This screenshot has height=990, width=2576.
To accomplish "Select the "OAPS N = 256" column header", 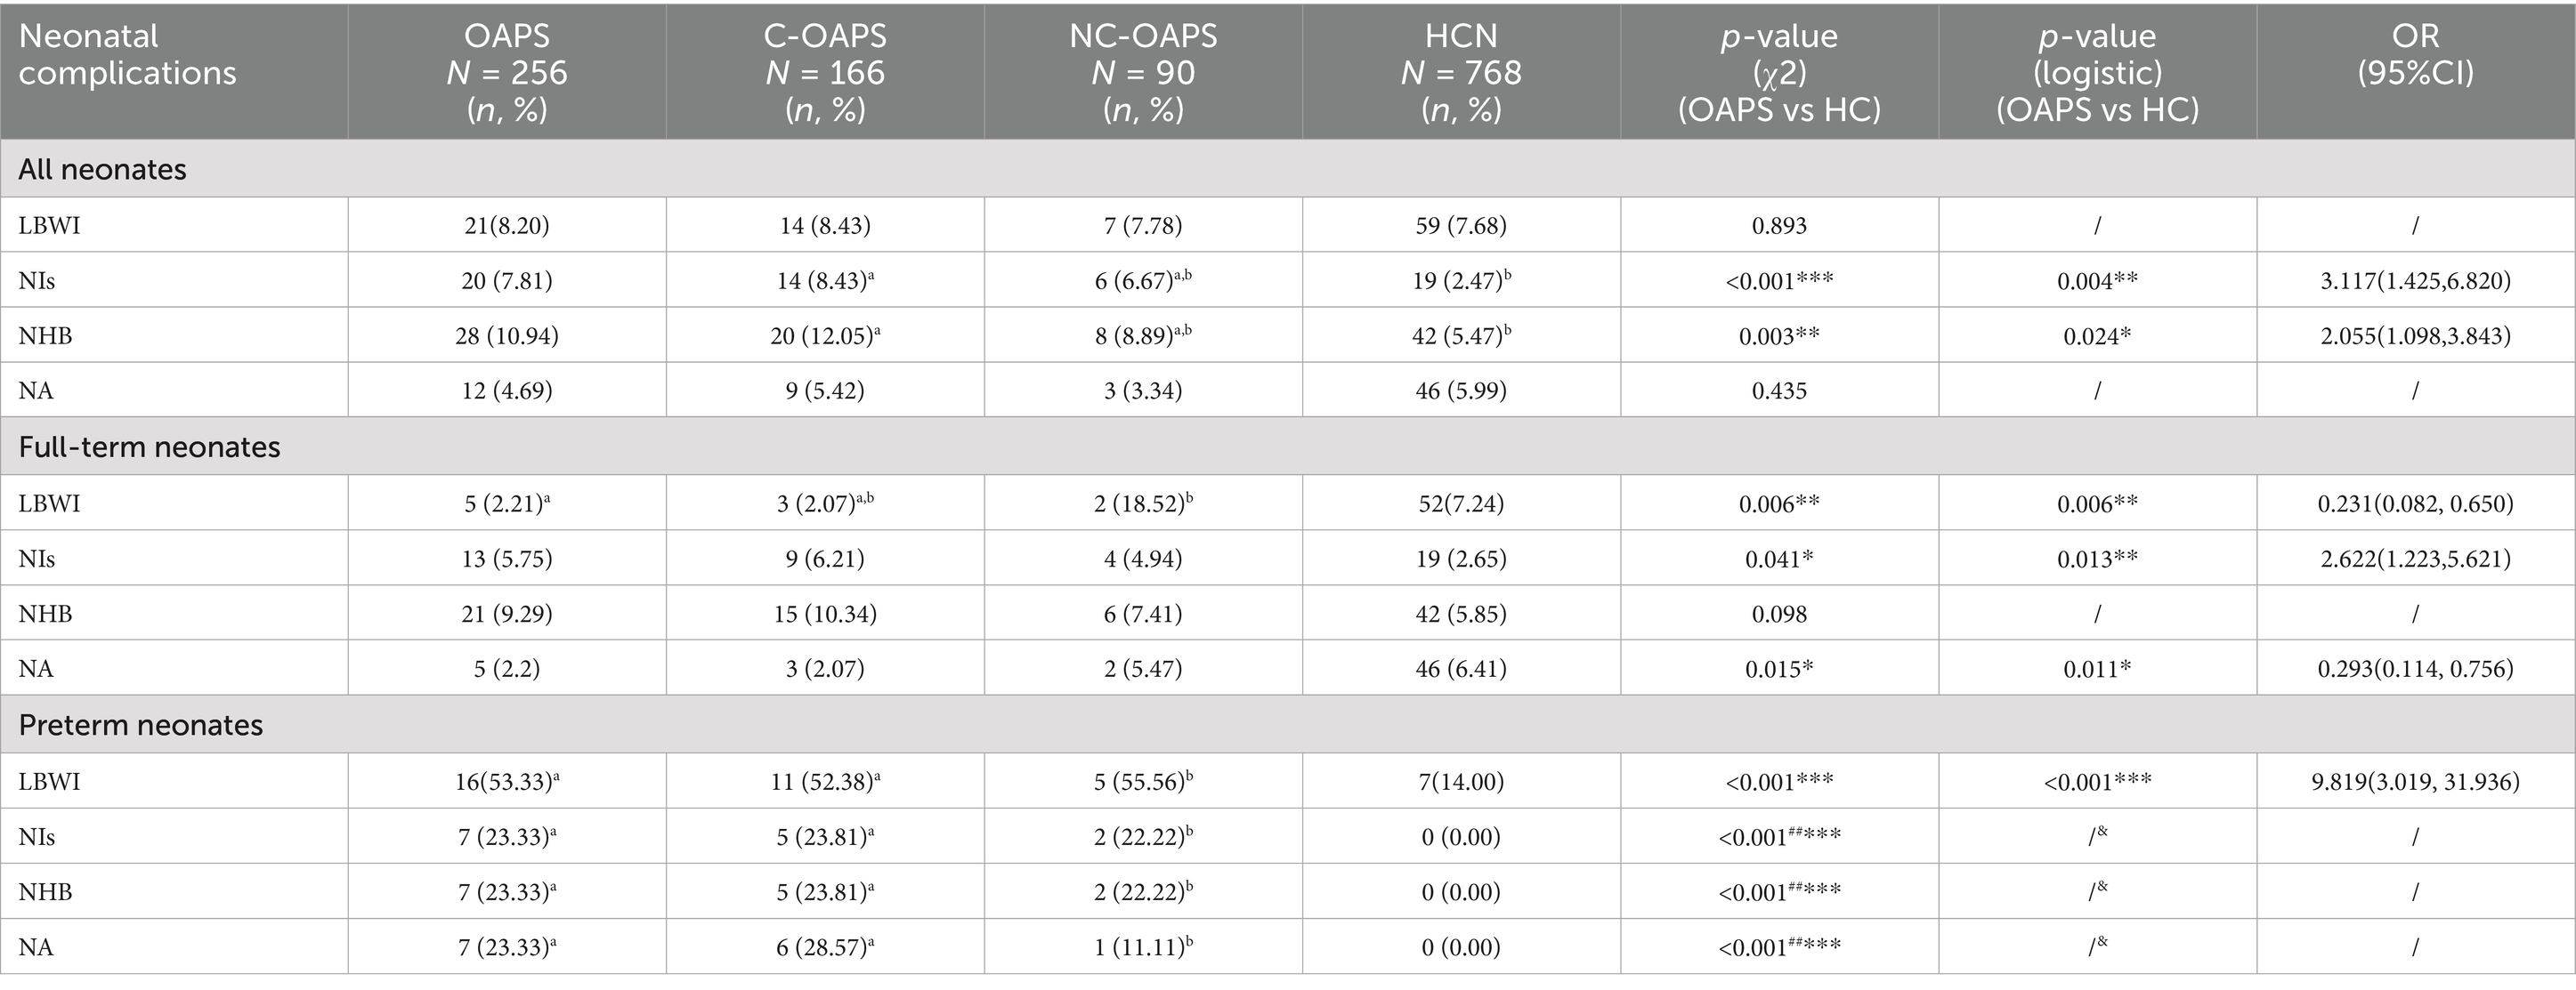I will pyautogui.click(x=507, y=72).
